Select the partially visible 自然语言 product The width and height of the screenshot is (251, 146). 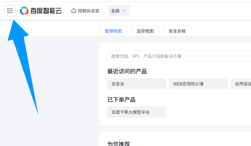pos(242,84)
